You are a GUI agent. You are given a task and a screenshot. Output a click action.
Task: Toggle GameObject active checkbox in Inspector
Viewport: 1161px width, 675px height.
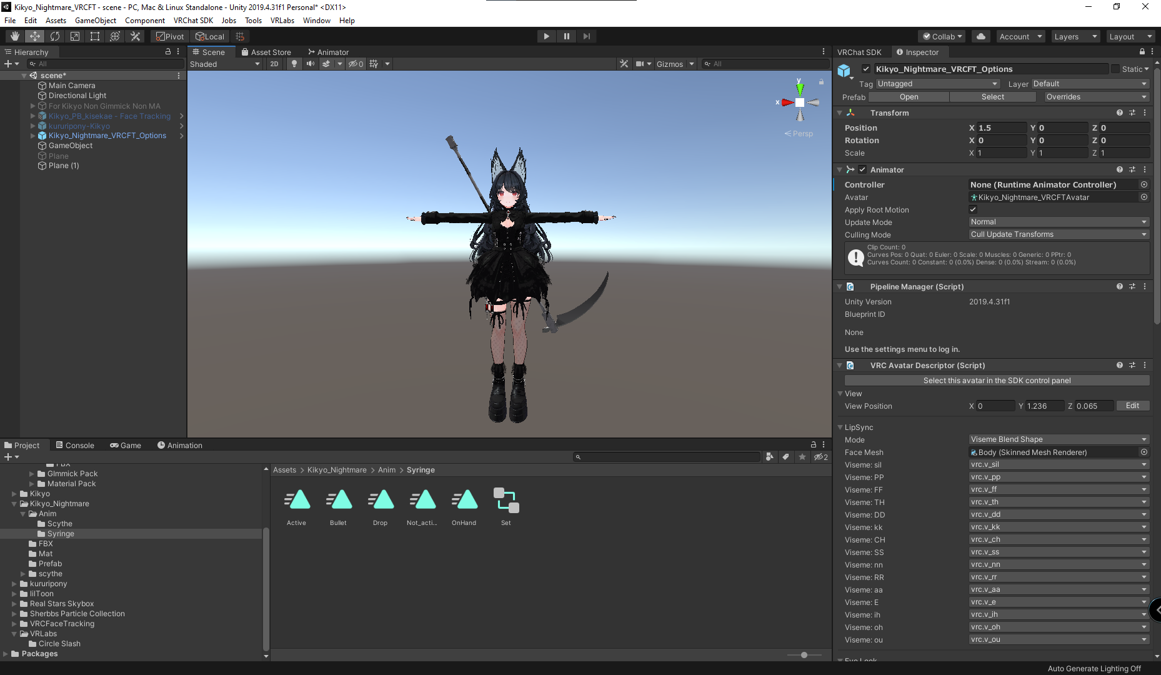click(x=866, y=69)
